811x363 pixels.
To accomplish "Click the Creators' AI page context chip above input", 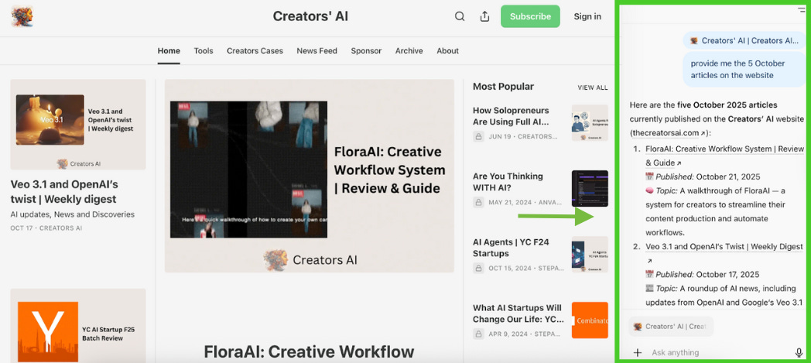I will [x=671, y=327].
